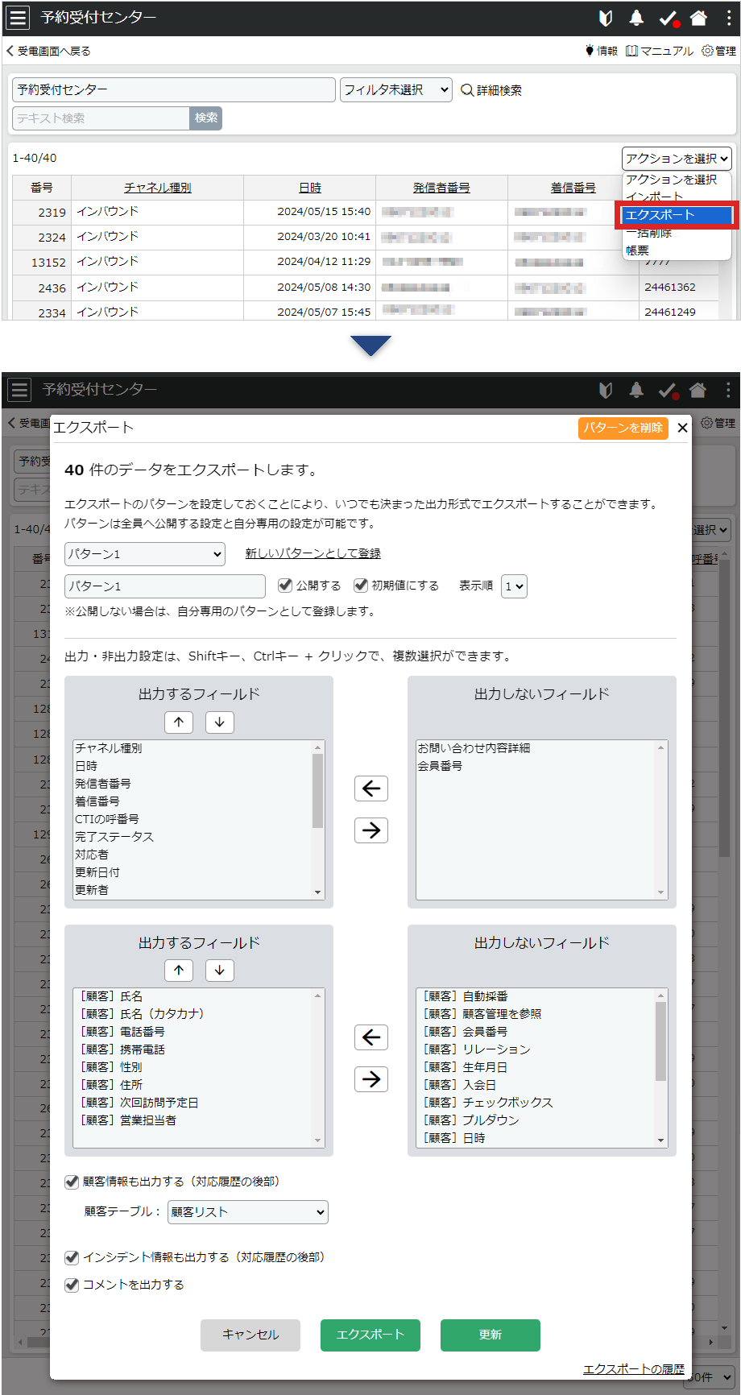Select [顧客] 次回訪問予定日 field
This screenshot has width=741, height=1395.
pos(192,1103)
